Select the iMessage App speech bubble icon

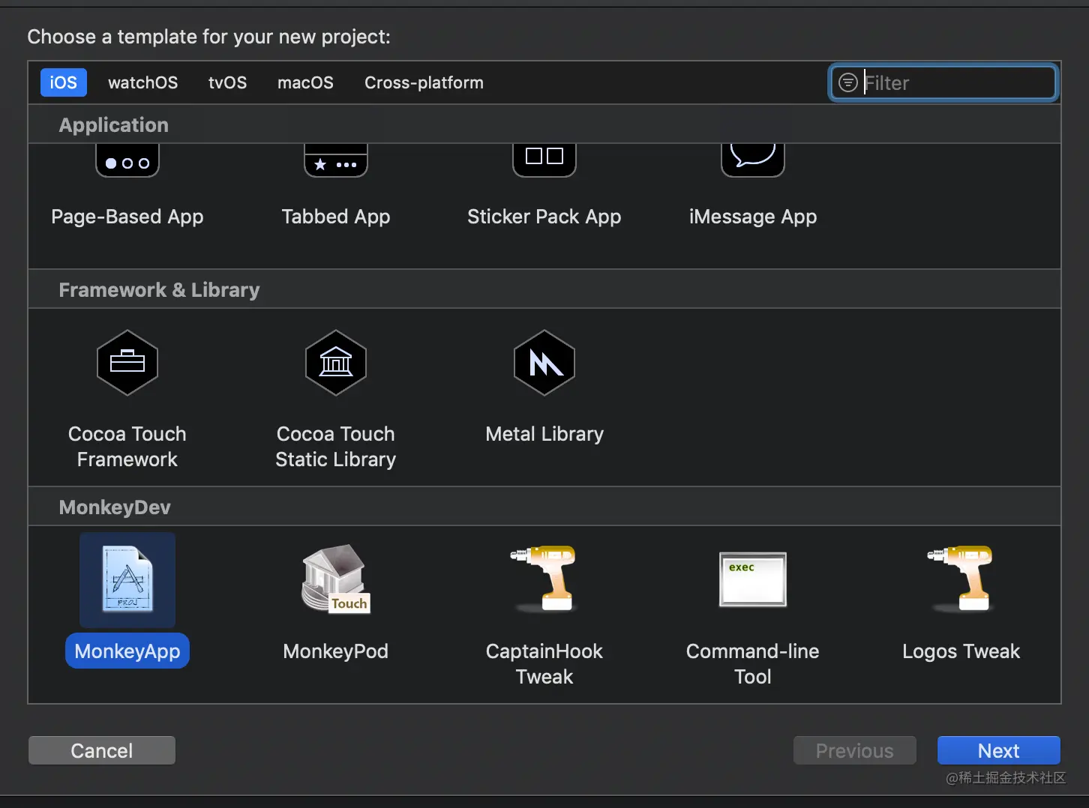(x=753, y=160)
